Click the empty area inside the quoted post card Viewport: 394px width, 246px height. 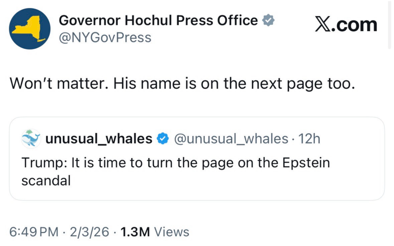(236, 185)
